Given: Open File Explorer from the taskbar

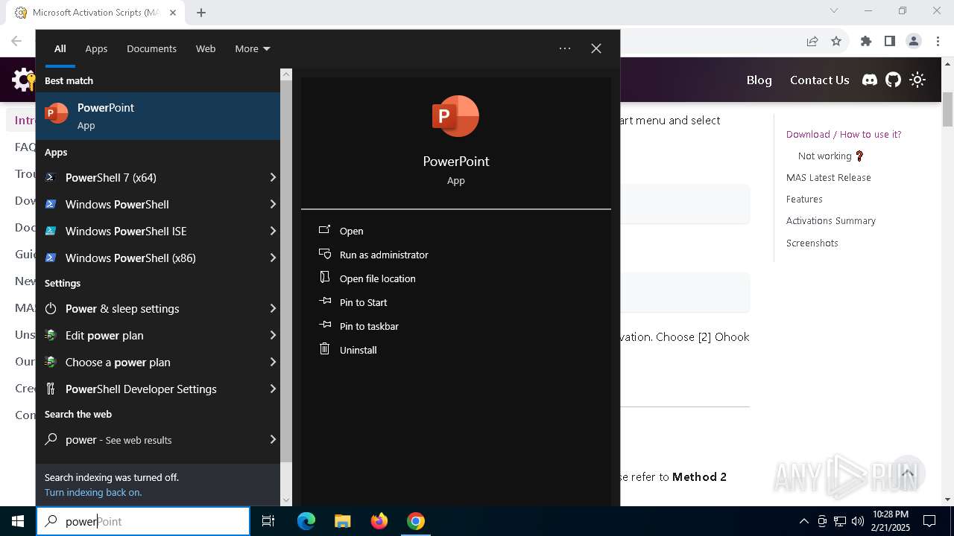Looking at the screenshot, I should (342, 521).
